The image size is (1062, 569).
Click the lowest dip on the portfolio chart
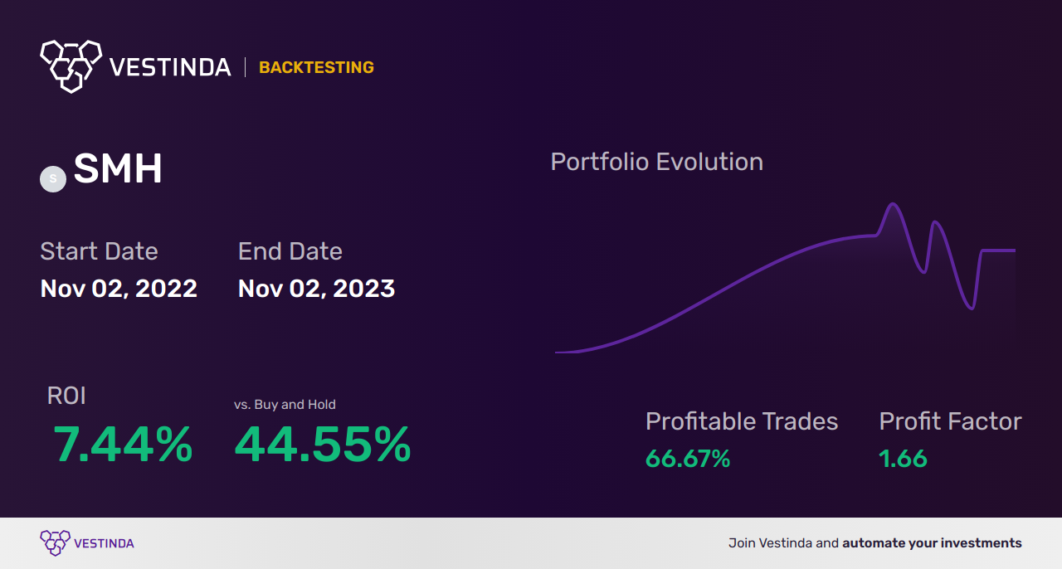tap(971, 309)
